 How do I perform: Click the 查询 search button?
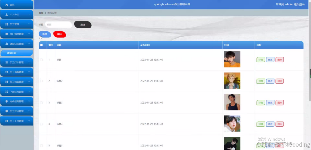83,24
